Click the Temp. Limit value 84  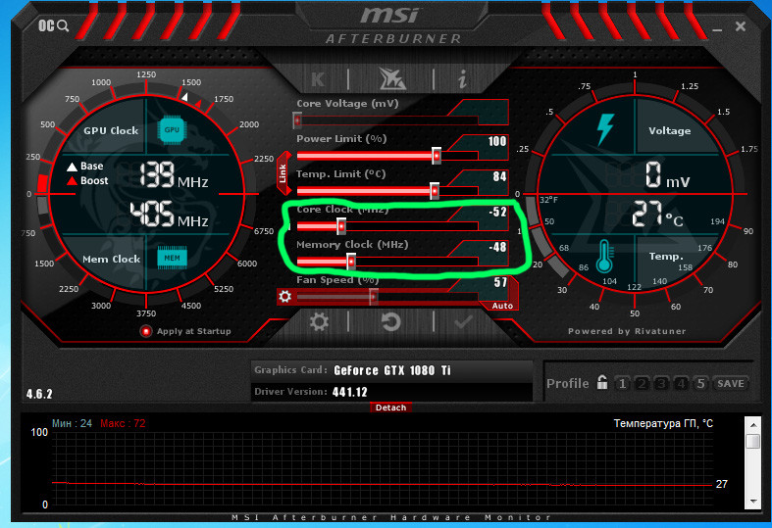[499, 177]
